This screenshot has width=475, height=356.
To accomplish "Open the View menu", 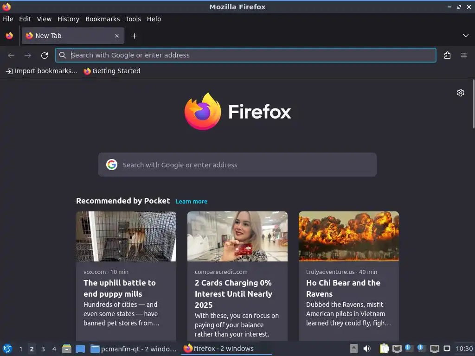I will coord(44,19).
